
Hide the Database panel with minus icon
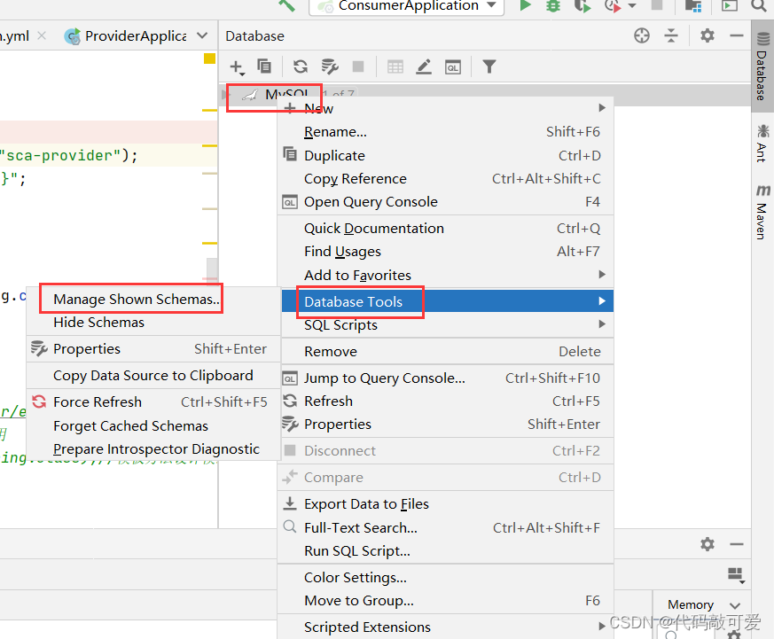[x=736, y=35]
